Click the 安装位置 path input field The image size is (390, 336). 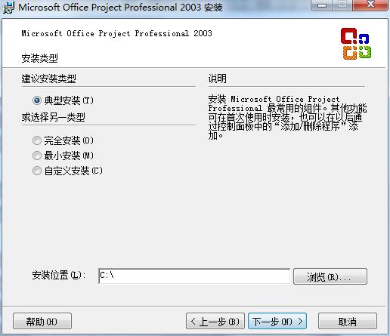194,276
